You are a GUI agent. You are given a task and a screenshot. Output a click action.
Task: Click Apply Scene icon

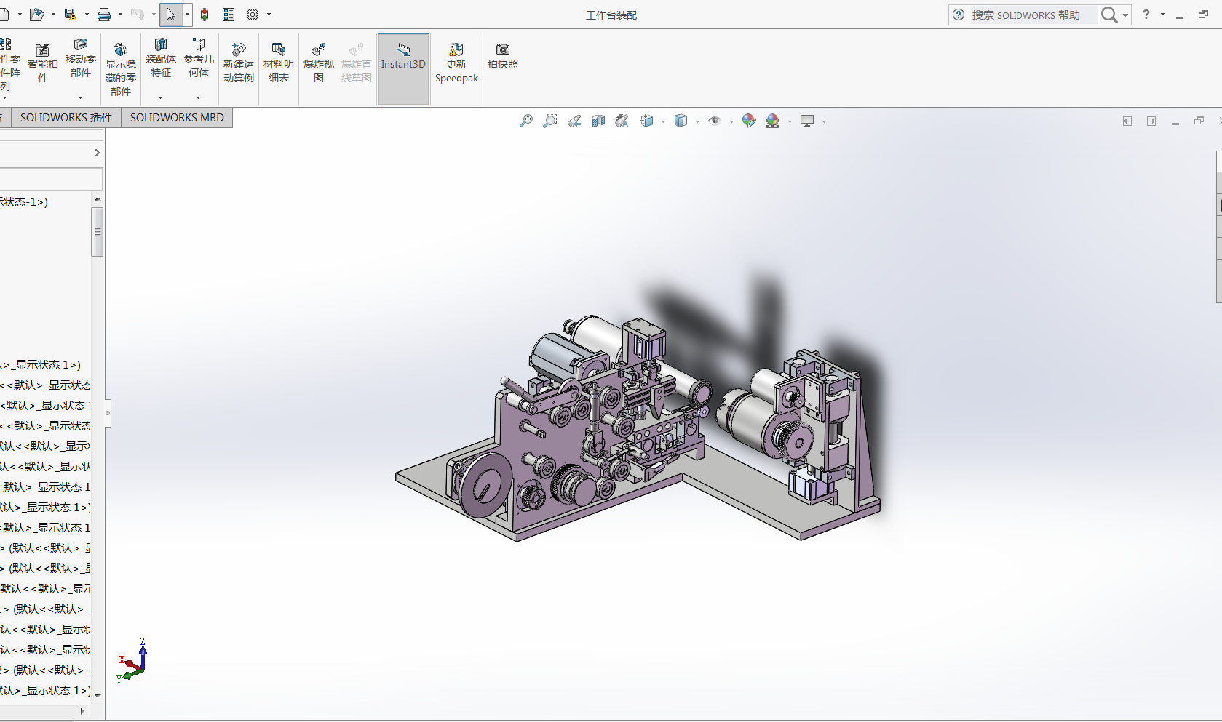[773, 121]
